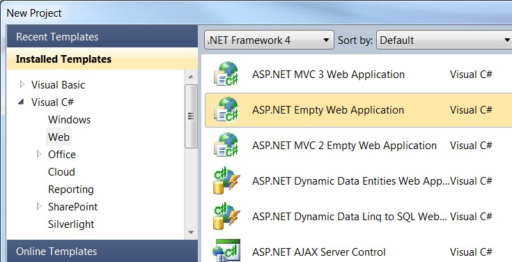Expand the Office tree node
Image resolution: width=512 pixels, height=262 pixels.
[39, 154]
